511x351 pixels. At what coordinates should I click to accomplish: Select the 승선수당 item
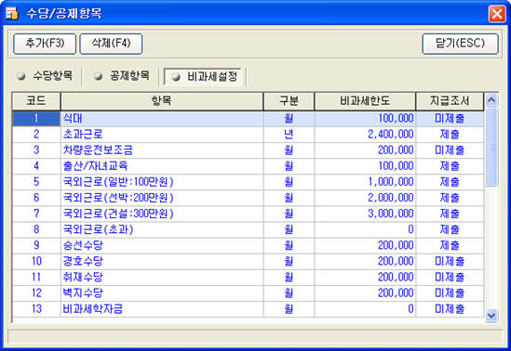point(162,245)
